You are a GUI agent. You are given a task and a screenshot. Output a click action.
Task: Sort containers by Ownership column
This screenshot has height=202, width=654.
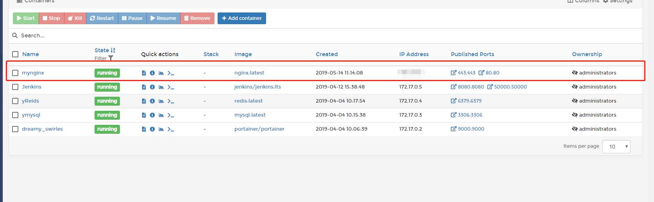[587, 54]
